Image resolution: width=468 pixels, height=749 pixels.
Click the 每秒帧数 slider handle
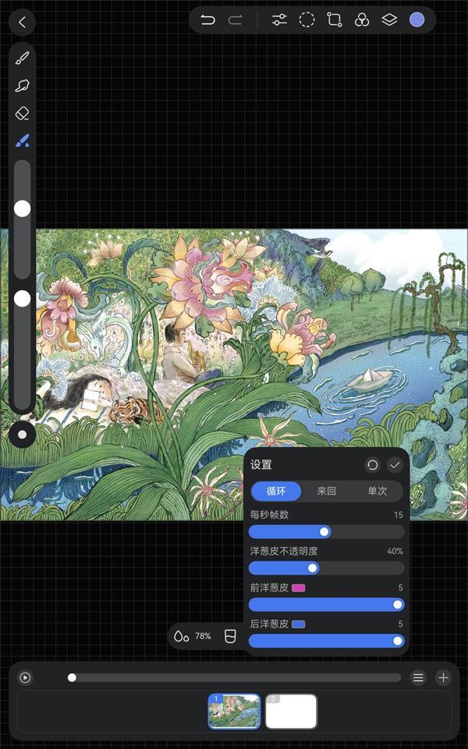coord(324,532)
